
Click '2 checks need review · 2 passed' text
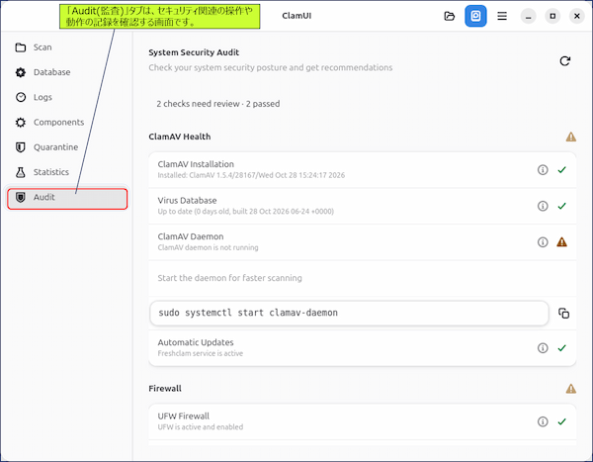point(218,104)
